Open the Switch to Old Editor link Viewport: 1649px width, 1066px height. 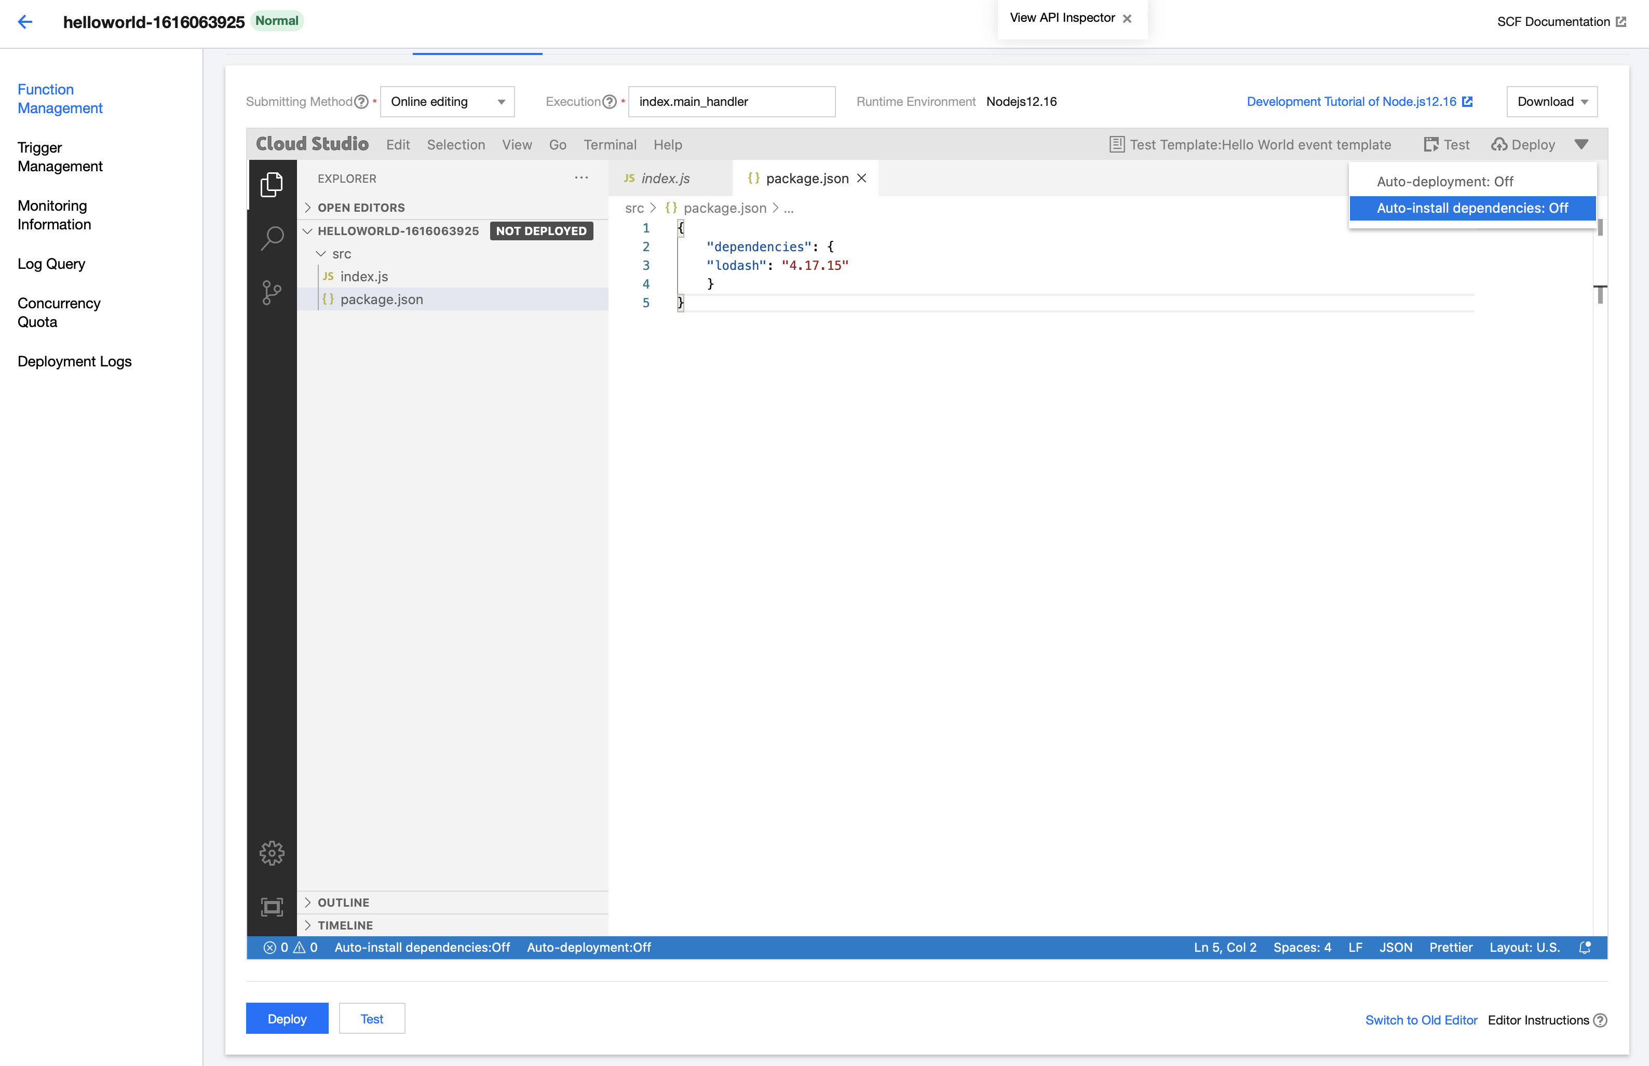pyautogui.click(x=1421, y=1020)
